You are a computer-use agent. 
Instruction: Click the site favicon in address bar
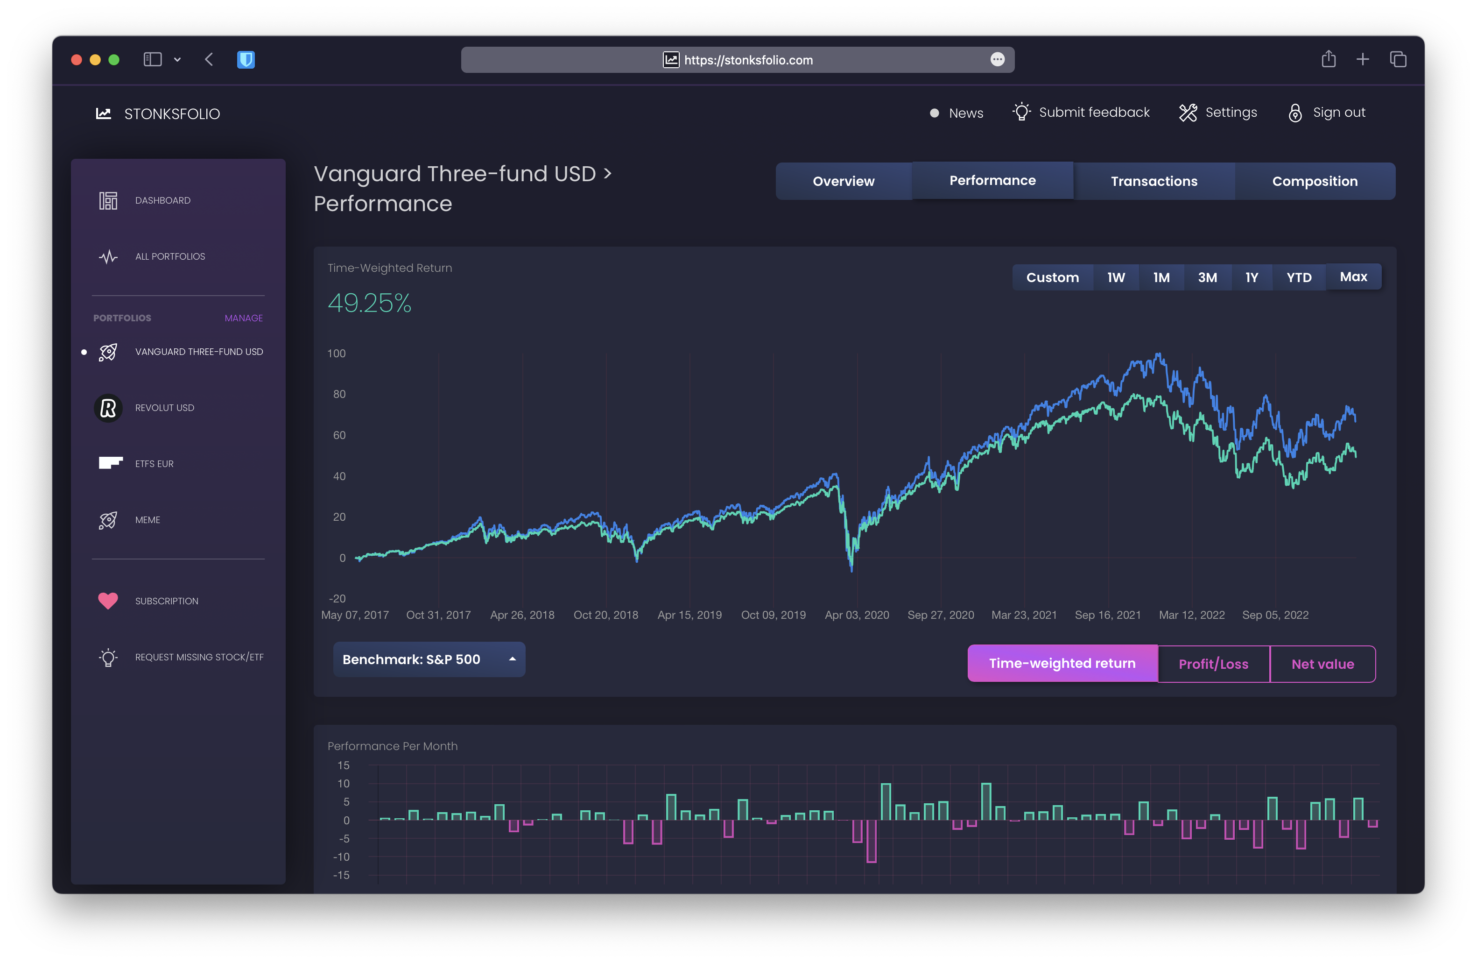(x=670, y=60)
